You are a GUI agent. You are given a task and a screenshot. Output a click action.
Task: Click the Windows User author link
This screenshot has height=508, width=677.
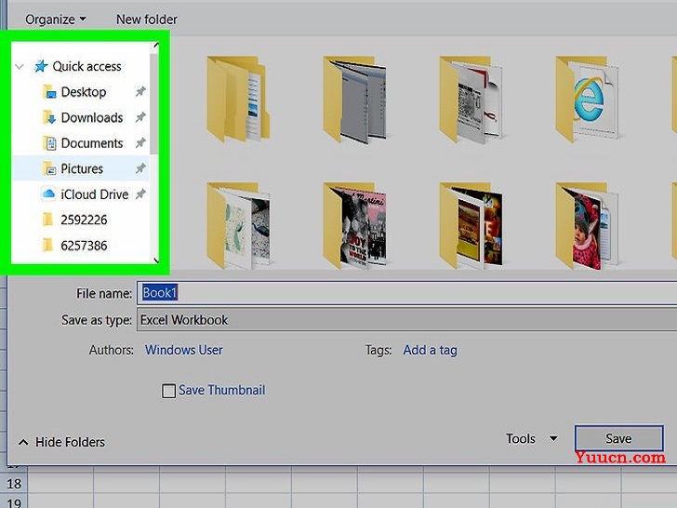(184, 350)
